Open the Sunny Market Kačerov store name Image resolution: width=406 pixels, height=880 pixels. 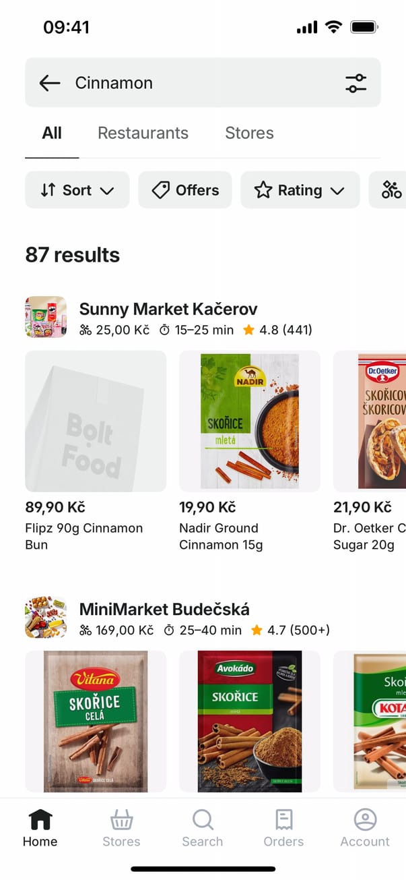pyautogui.click(x=168, y=309)
